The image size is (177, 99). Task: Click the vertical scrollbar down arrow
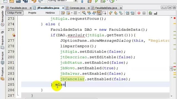(x=171, y=96)
